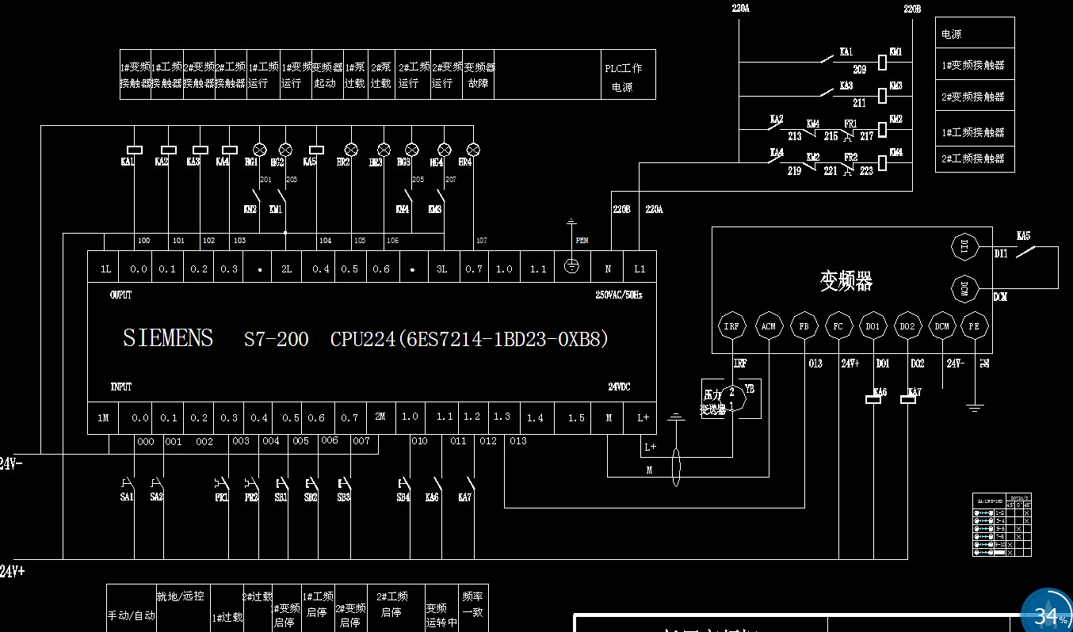The width and height of the screenshot is (1073, 632).
Task: Click the SB4 pushbutton contact
Action: (x=405, y=483)
